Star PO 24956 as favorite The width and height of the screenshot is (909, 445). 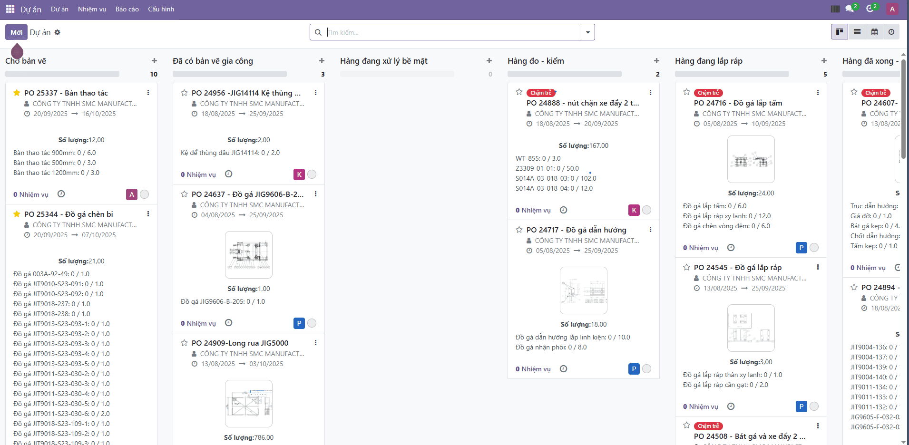(184, 93)
